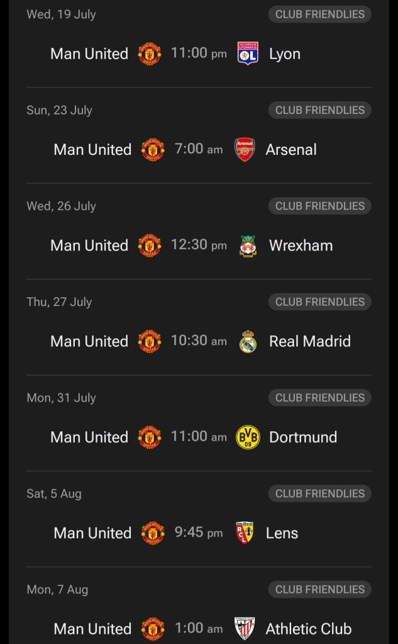Click the RC Lens crest
Screen dimensions: 398x644
[245, 533]
